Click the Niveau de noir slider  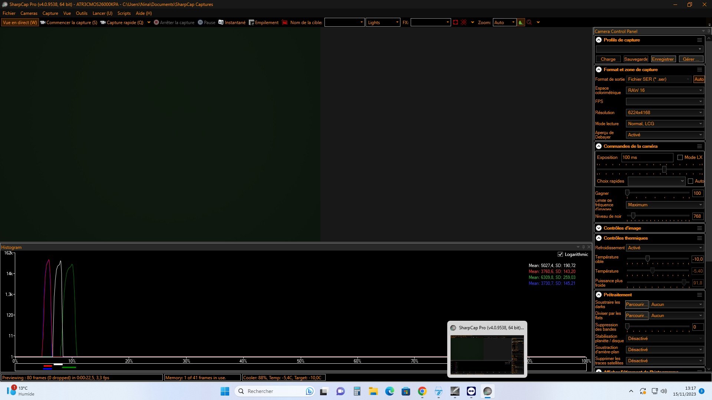click(x=658, y=216)
